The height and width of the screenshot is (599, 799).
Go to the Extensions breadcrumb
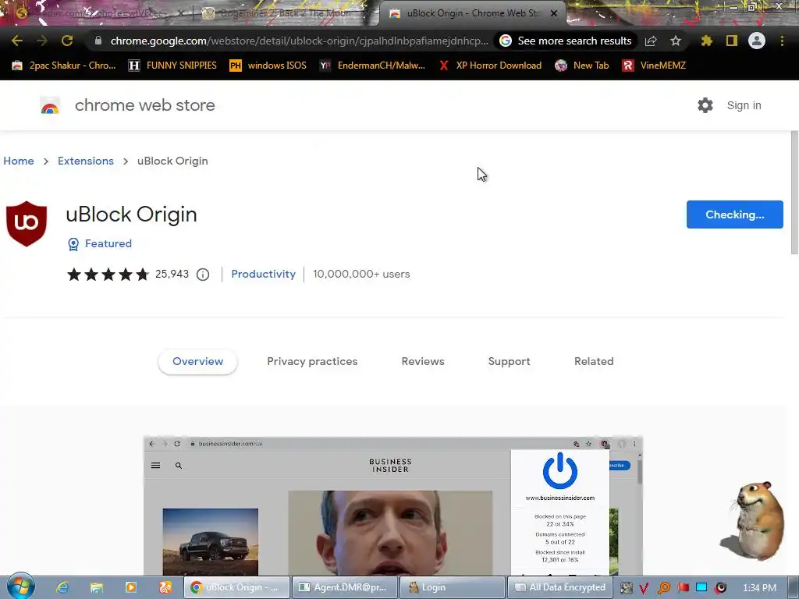pos(86,161)
